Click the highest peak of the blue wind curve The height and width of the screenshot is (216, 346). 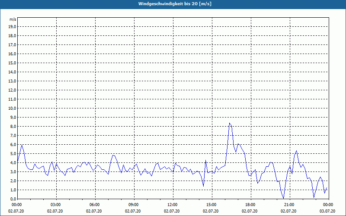[230, 123]
